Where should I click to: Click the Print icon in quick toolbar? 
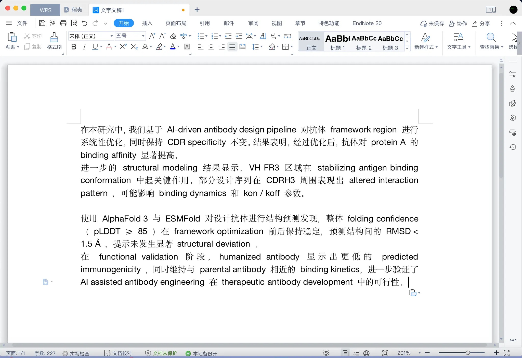tap(63, 23)
